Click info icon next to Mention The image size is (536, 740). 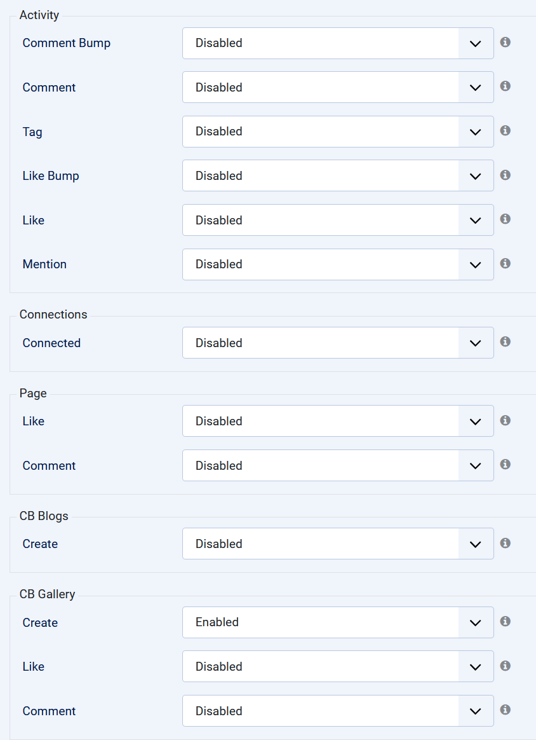[506, 263]
